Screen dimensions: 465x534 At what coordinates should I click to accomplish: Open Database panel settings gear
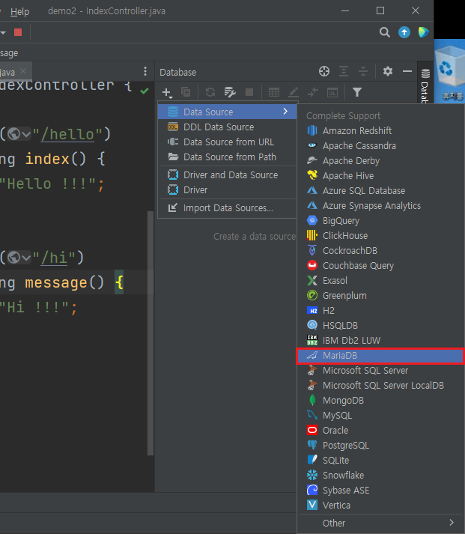pyautogui.click(x=387, y=71)
